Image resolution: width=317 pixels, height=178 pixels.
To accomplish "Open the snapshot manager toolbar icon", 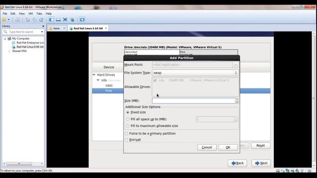I will (42, 20).
